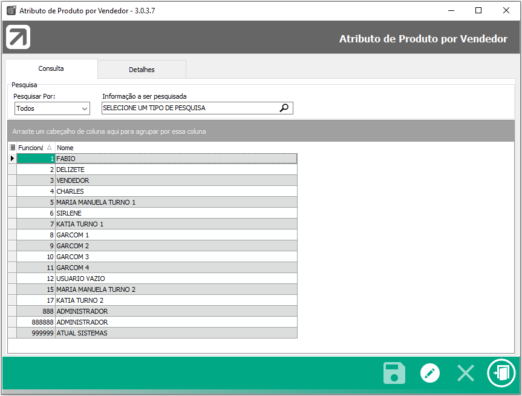Viewport: 522px width, 396px height.
Task: Open the grid column chooser icon
Action: pyautogui.click(x=12, y=147)
